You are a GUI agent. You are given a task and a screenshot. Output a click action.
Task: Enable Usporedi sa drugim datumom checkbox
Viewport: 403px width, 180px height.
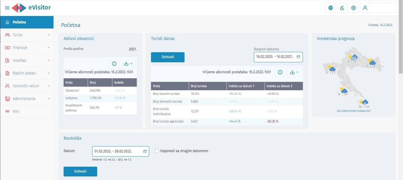pos(157,151)
